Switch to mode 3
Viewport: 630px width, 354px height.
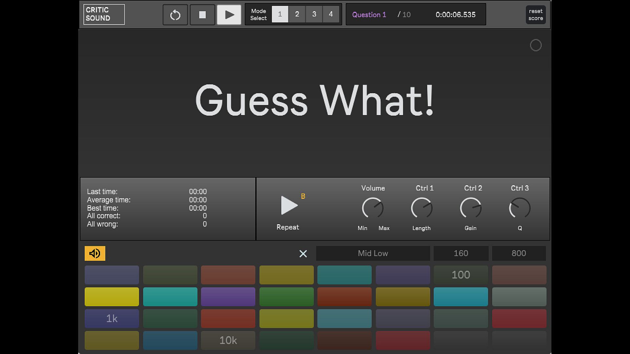click(314, 14)
